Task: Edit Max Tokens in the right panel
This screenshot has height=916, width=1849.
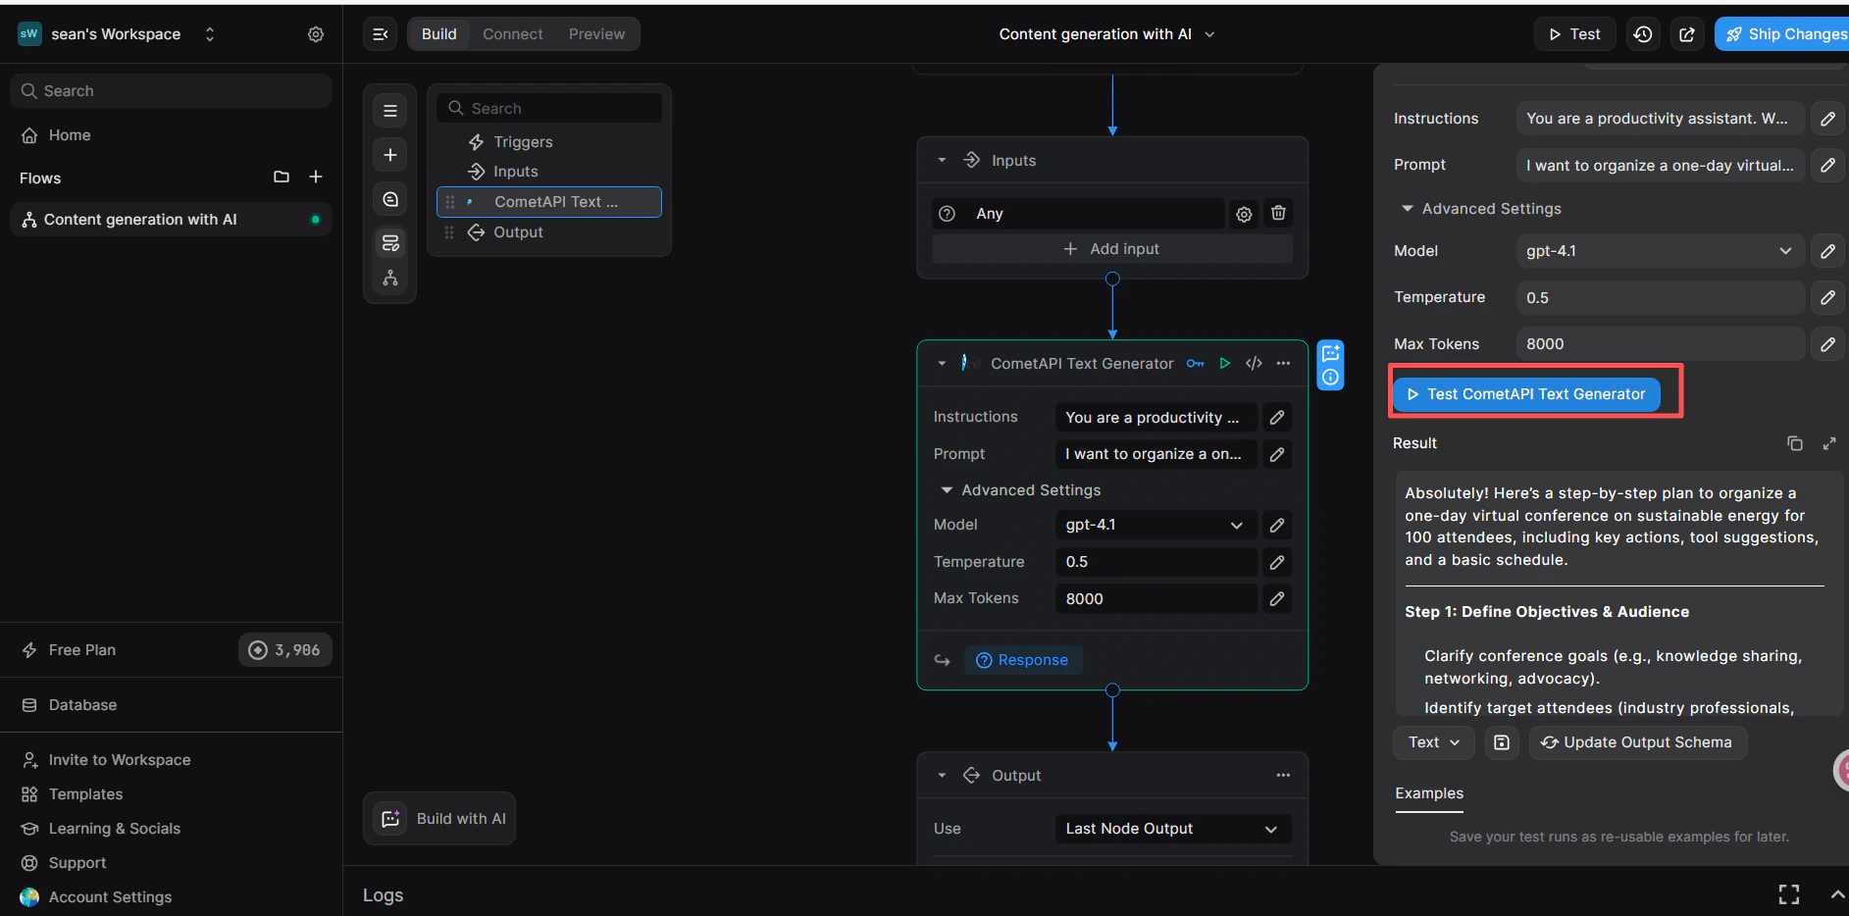Action: 1828,344
